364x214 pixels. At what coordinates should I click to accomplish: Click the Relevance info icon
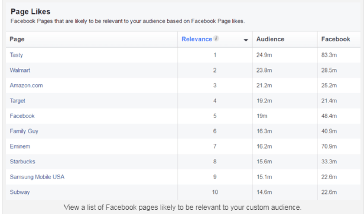(216, 39)
